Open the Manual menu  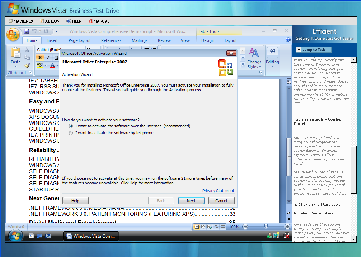[99, 21]
